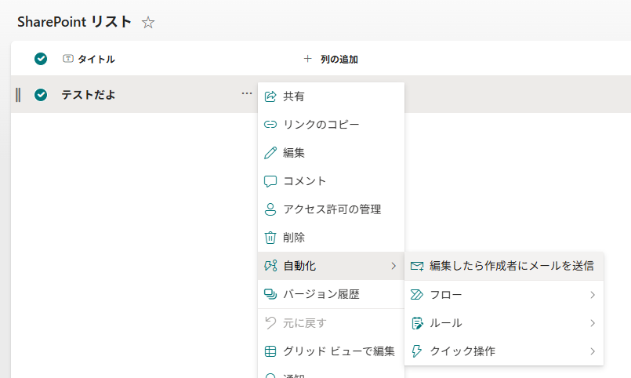Open the タイトル column header

(x=96, y=59)
